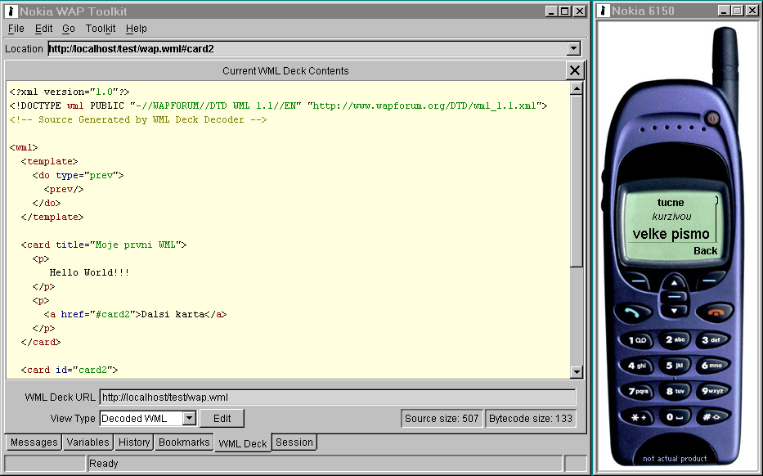Screen dimensions: 763x476
Task: Maximize the Nokia WAP Toolkit window
Action: 565,11
